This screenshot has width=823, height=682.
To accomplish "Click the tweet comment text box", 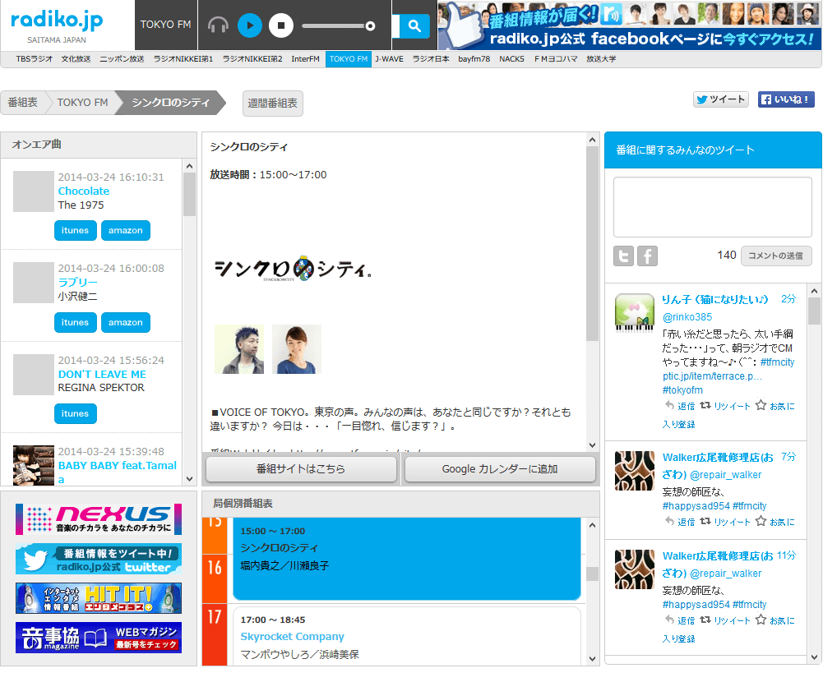I will click(x=712, y=207).
